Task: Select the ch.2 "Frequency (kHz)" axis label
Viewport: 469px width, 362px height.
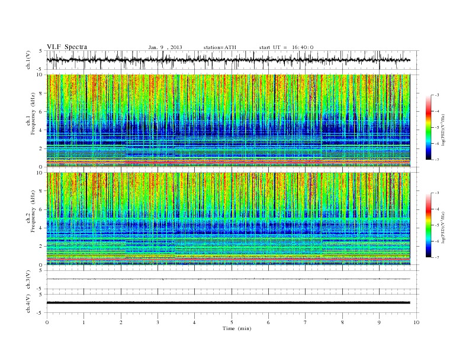Action: [33, 211]
